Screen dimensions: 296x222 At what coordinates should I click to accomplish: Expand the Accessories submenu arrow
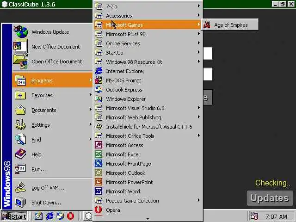tap(198, 15)
